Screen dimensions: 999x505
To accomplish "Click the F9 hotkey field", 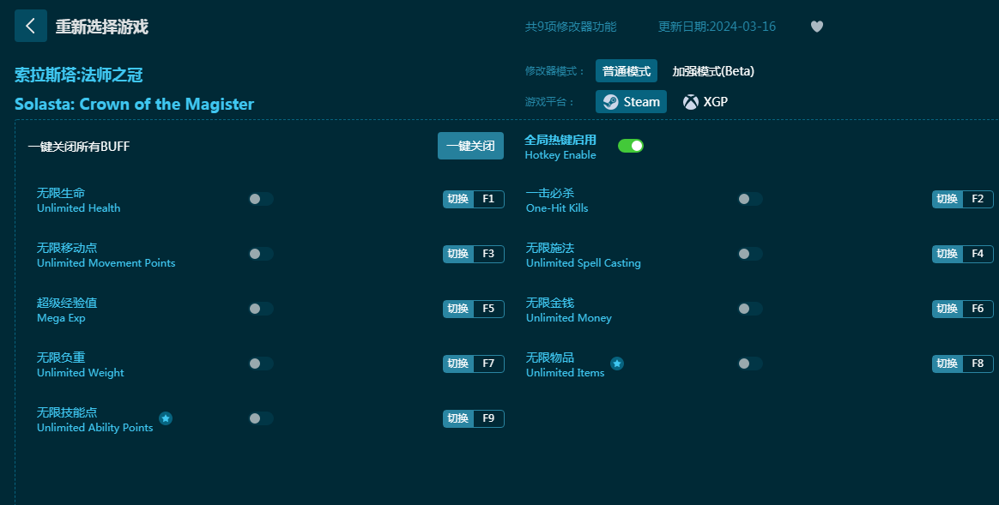I will click(488, 418).
